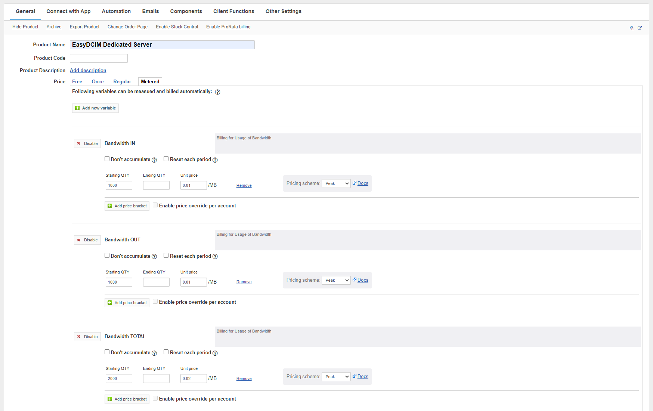Select the Regular price tab

[122, 82]
